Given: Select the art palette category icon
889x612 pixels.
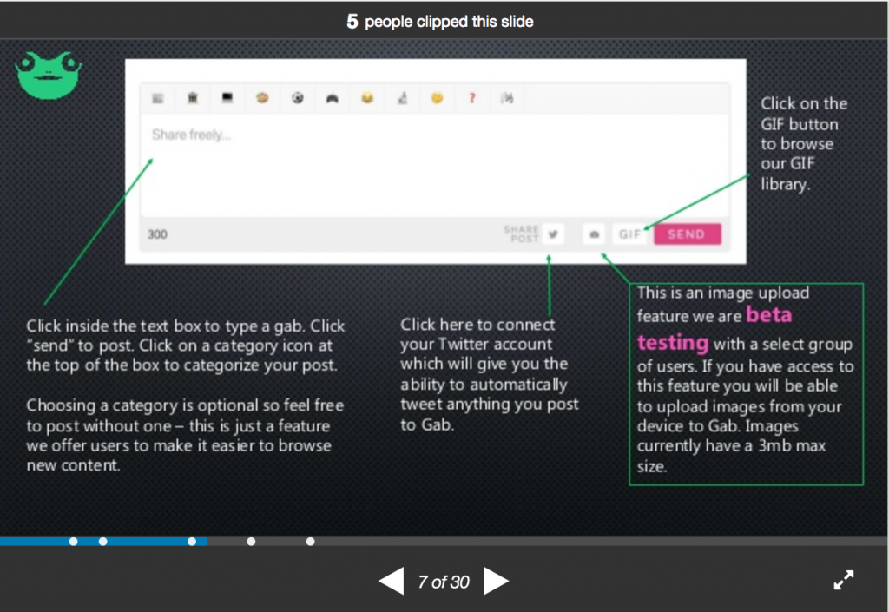Looking at the screenshot, I should (262, 98).
